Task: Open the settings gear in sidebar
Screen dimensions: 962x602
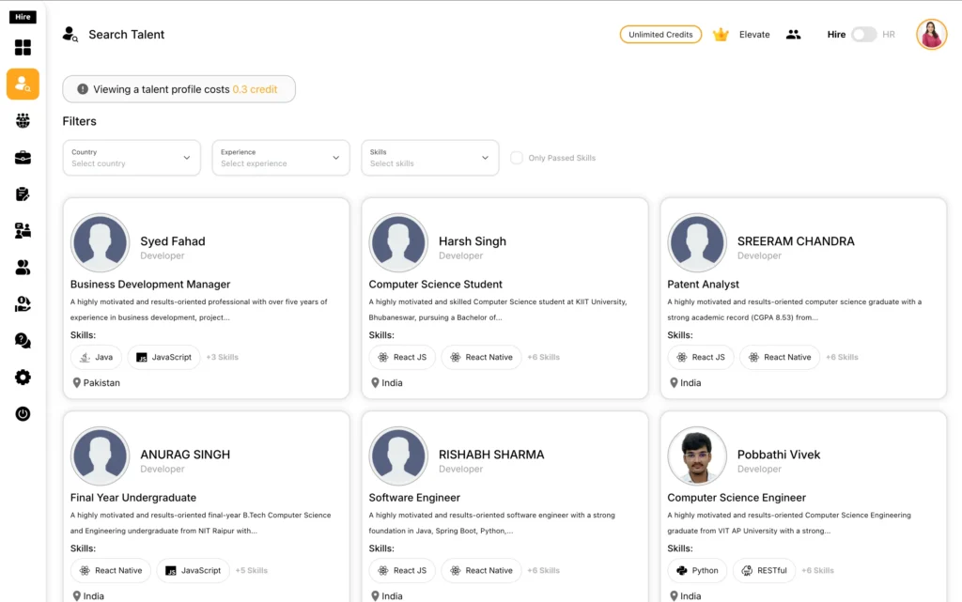Action: pyautogui.click(x=23, y=378)
